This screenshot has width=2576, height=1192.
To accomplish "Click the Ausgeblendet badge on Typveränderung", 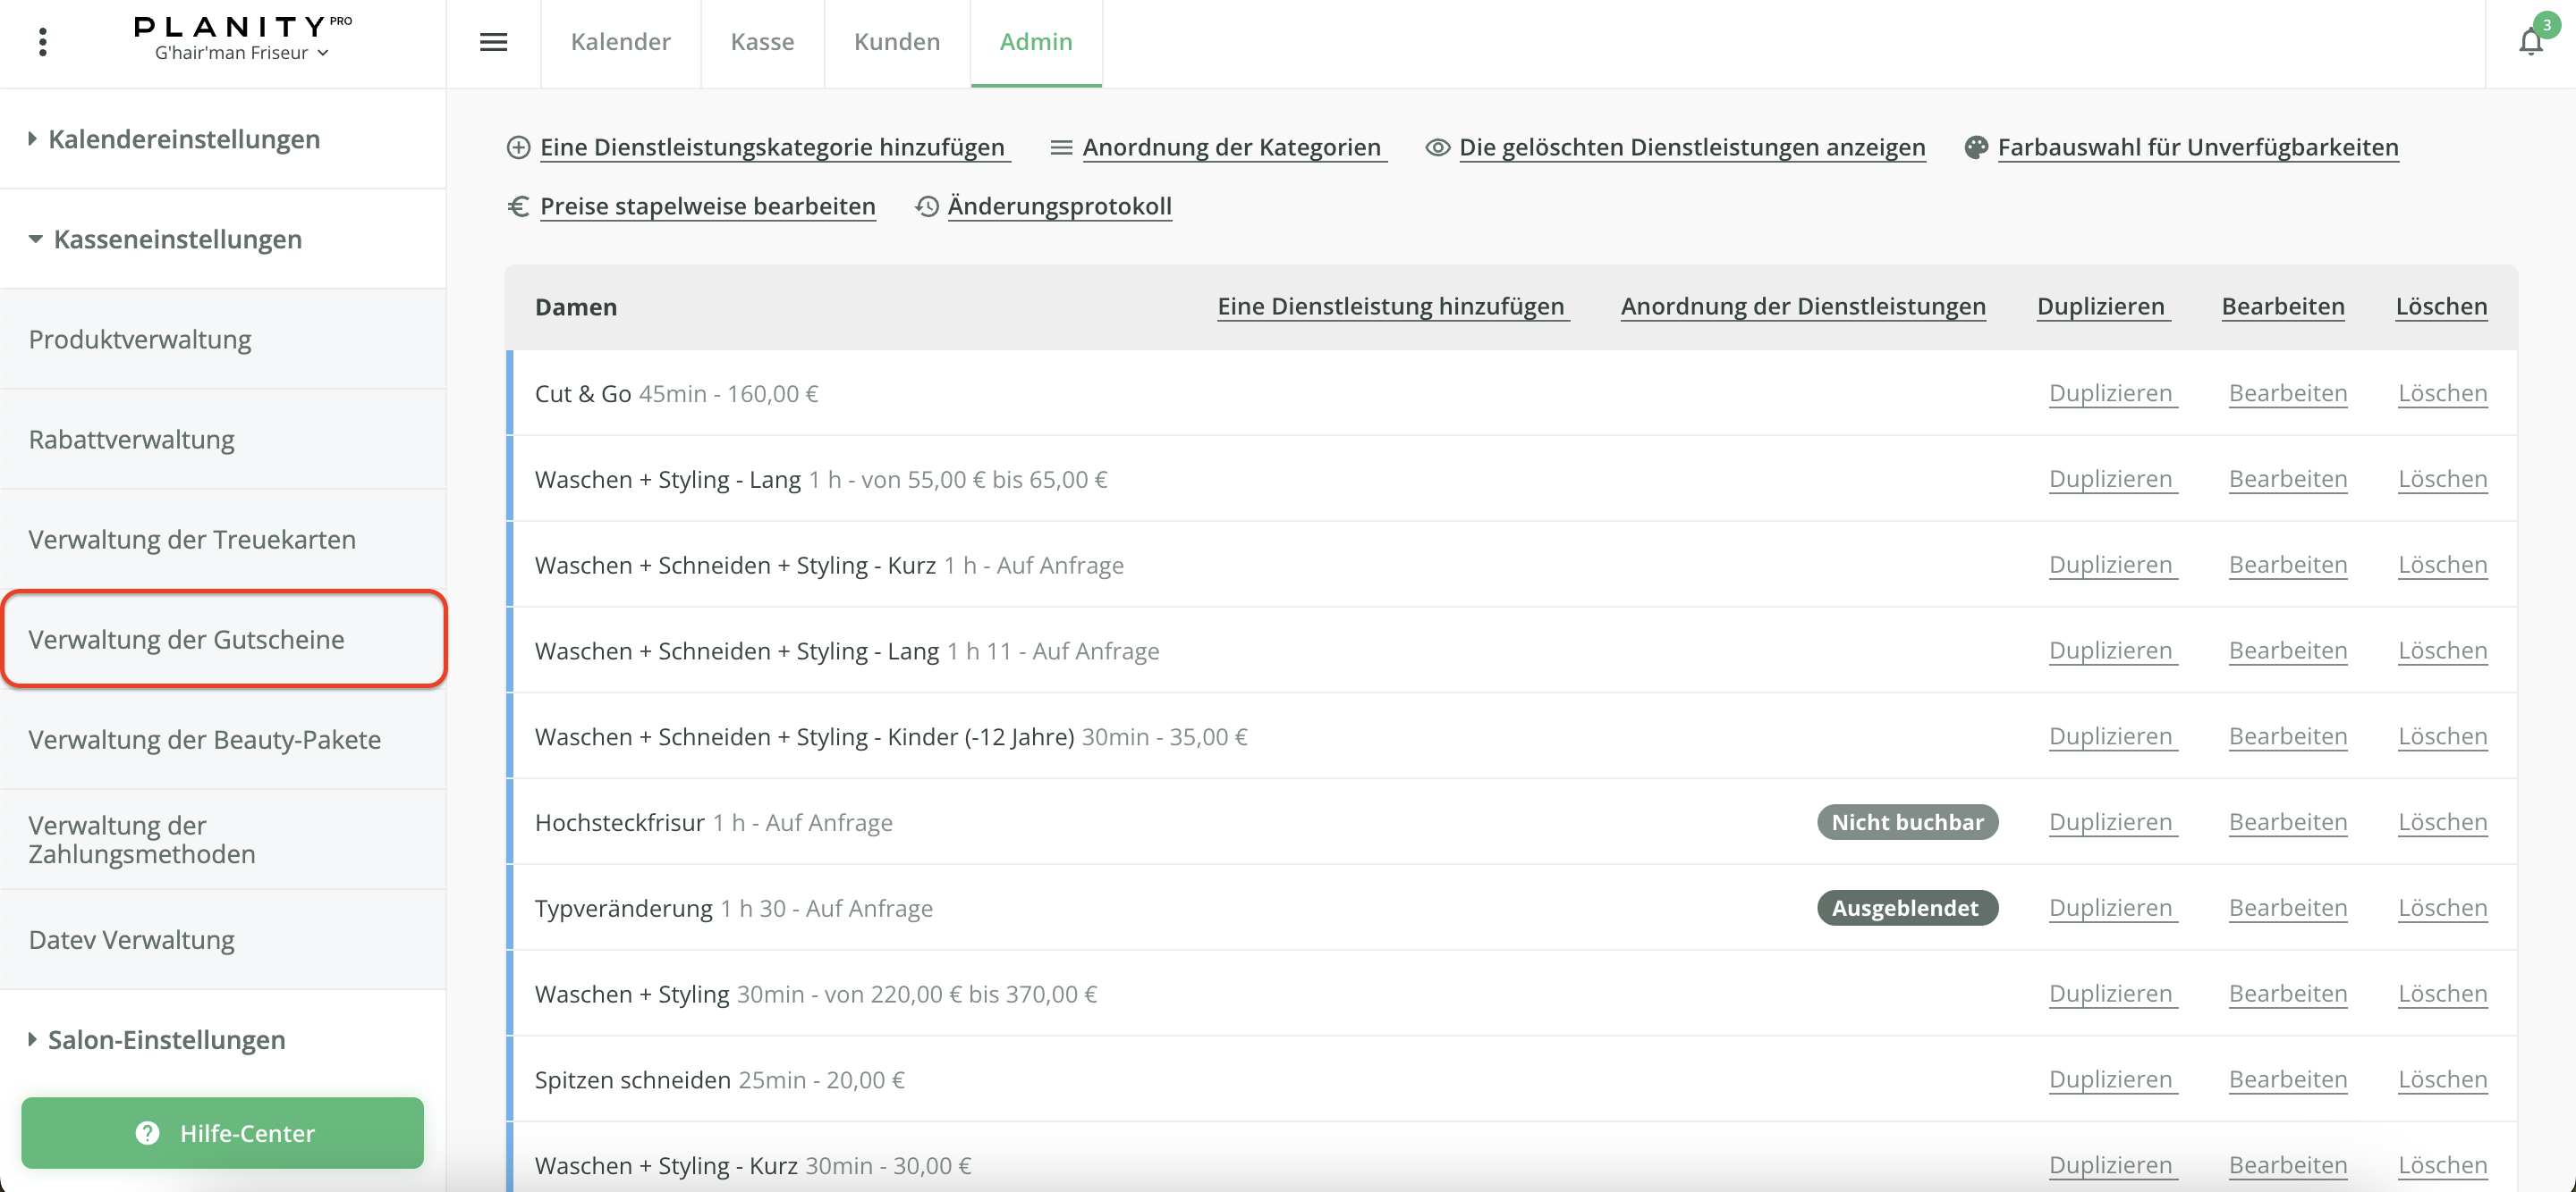I will [1906, 908].
